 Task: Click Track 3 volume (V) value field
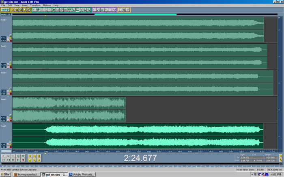pyautogui.click(x=4, y=67)
